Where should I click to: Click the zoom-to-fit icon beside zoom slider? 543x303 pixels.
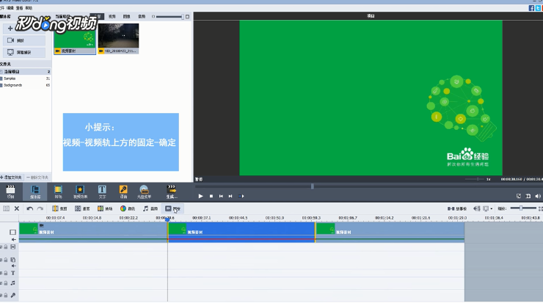[x=540, y=208]
